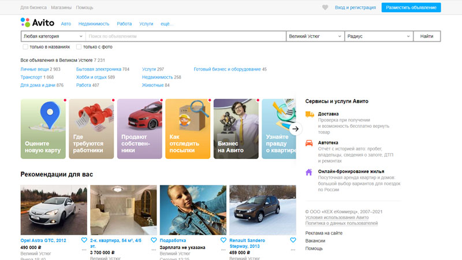Image resolution: width=462 pixels, height=260 pixels.
Task: Open the Opel Astra GTC photo
Action: (x=54, y=210)
